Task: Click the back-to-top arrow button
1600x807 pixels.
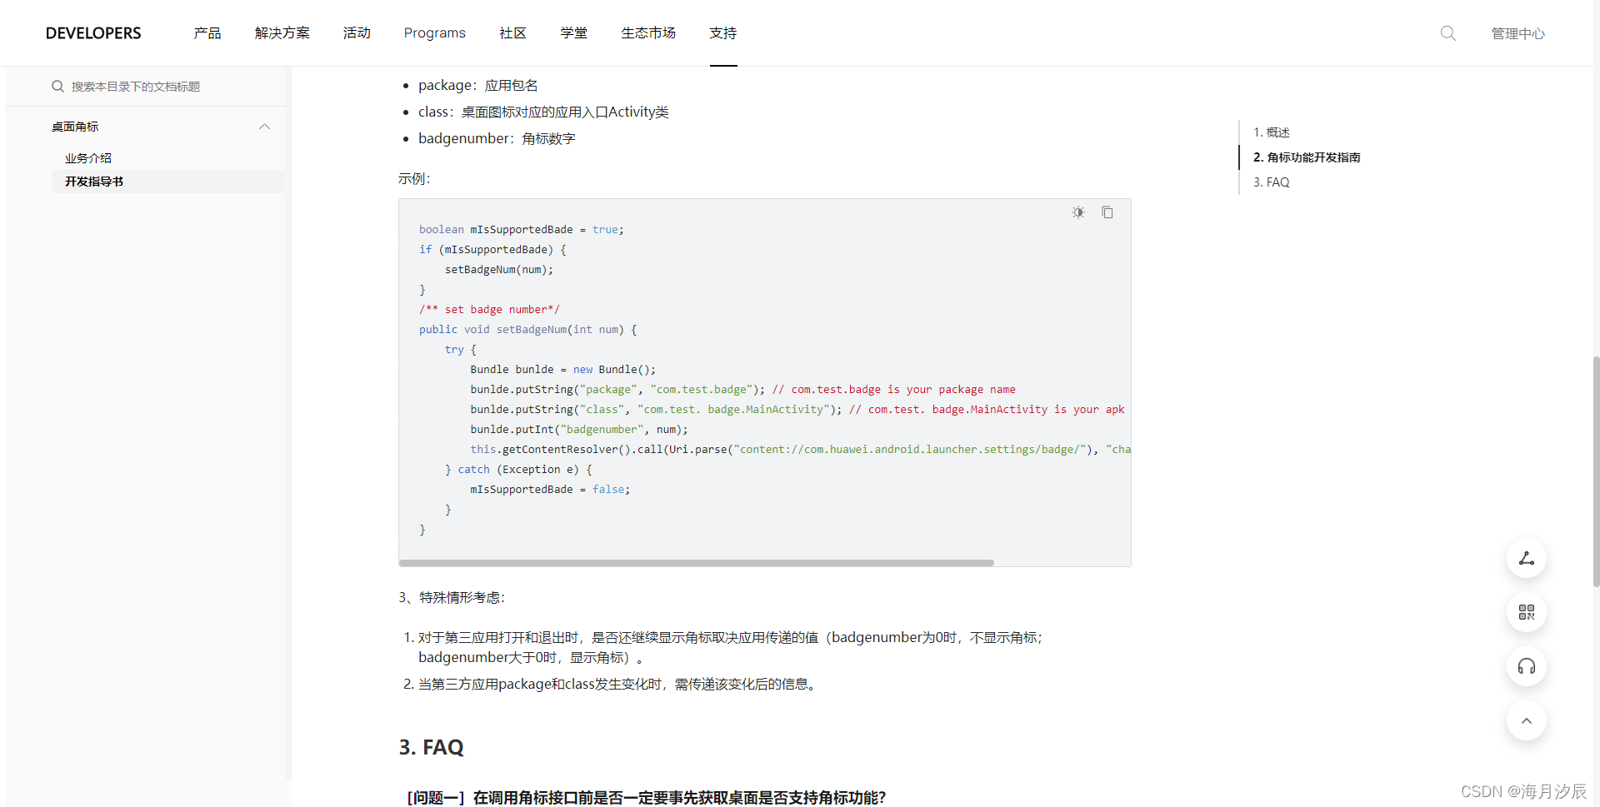Action: point(1527,720)
